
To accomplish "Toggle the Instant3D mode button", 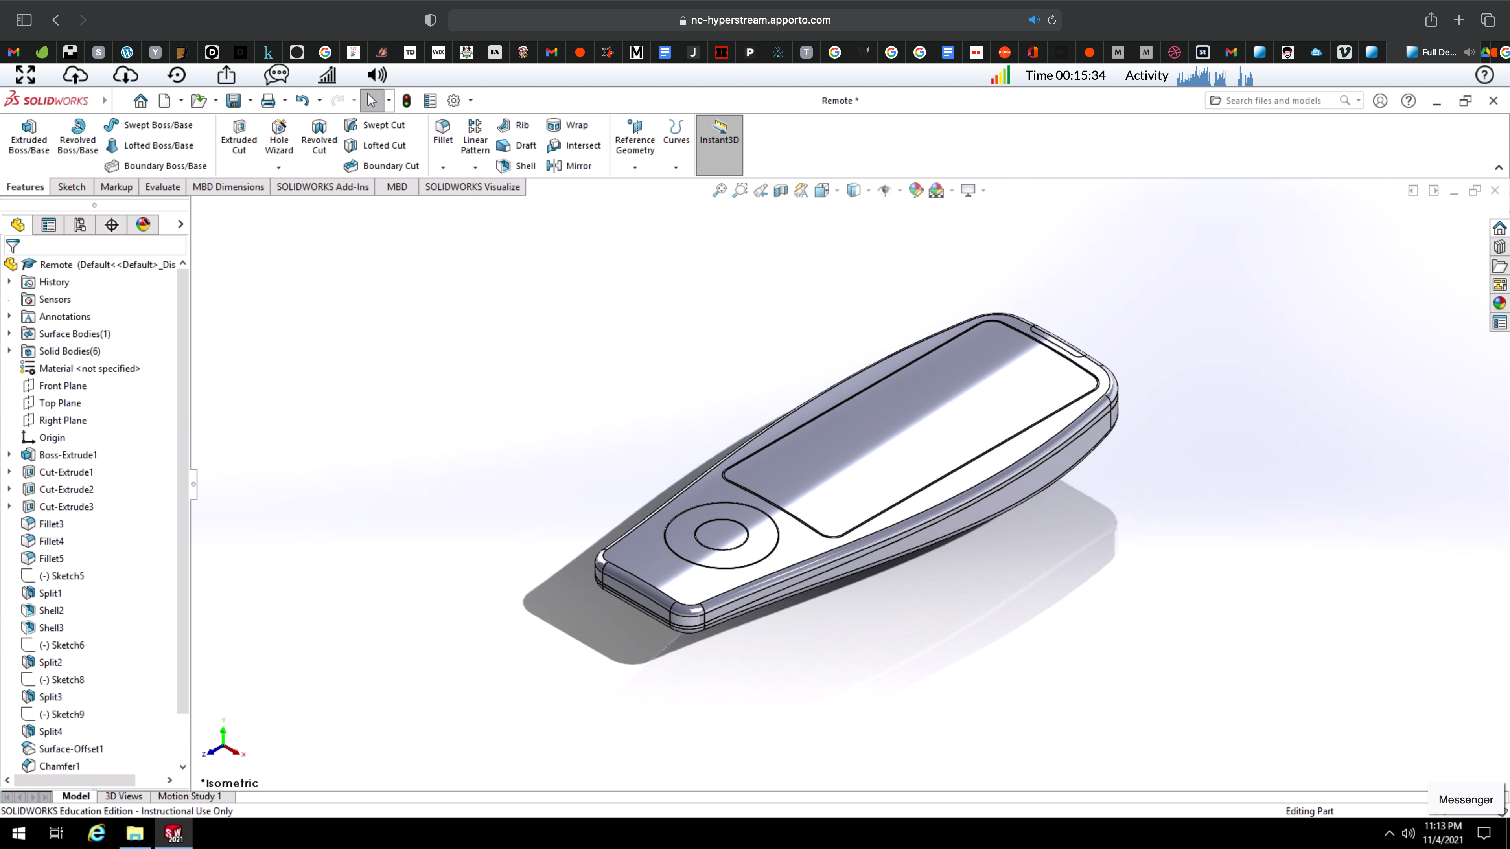I will [x=719, y=132].
